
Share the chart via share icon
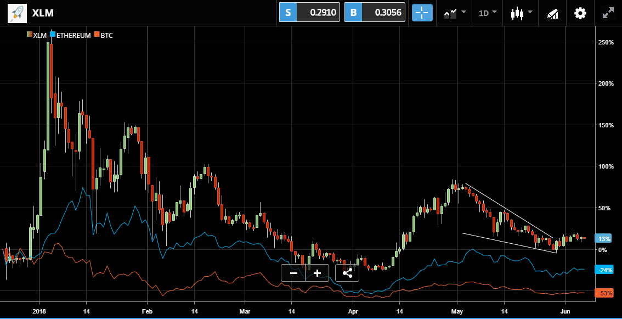click(347, 273)
